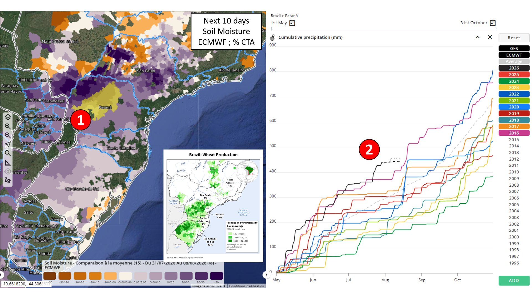Open the map search tool
532x299 pixels.
[8, 153]
